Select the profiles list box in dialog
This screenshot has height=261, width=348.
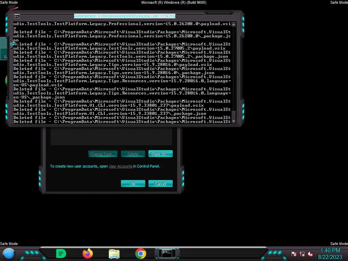111,136
